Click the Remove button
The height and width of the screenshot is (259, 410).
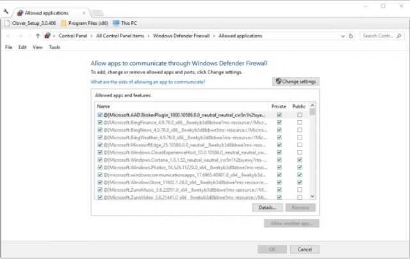click(300, 208)
